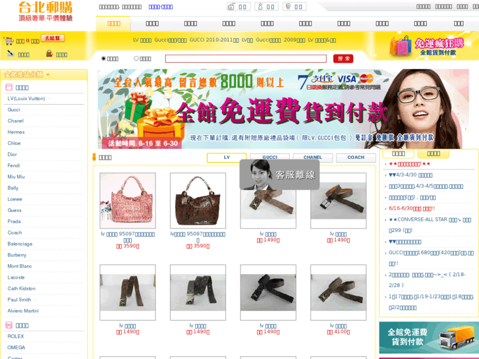This screenshot has width=479, height=359.
Task: Open the ROLEX watch category
Action: (x=16, y=336)
